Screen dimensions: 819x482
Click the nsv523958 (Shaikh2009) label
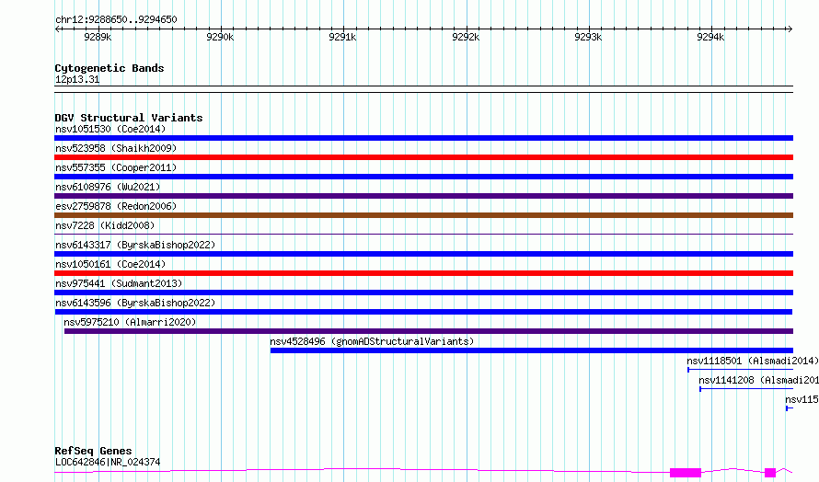tap(116, 148)
